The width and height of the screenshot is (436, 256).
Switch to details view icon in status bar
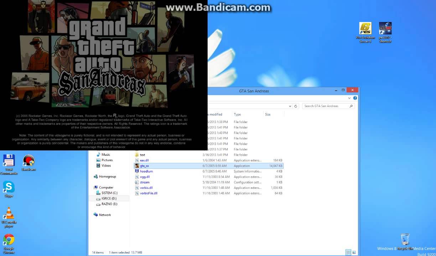click(x=348, y=252)
